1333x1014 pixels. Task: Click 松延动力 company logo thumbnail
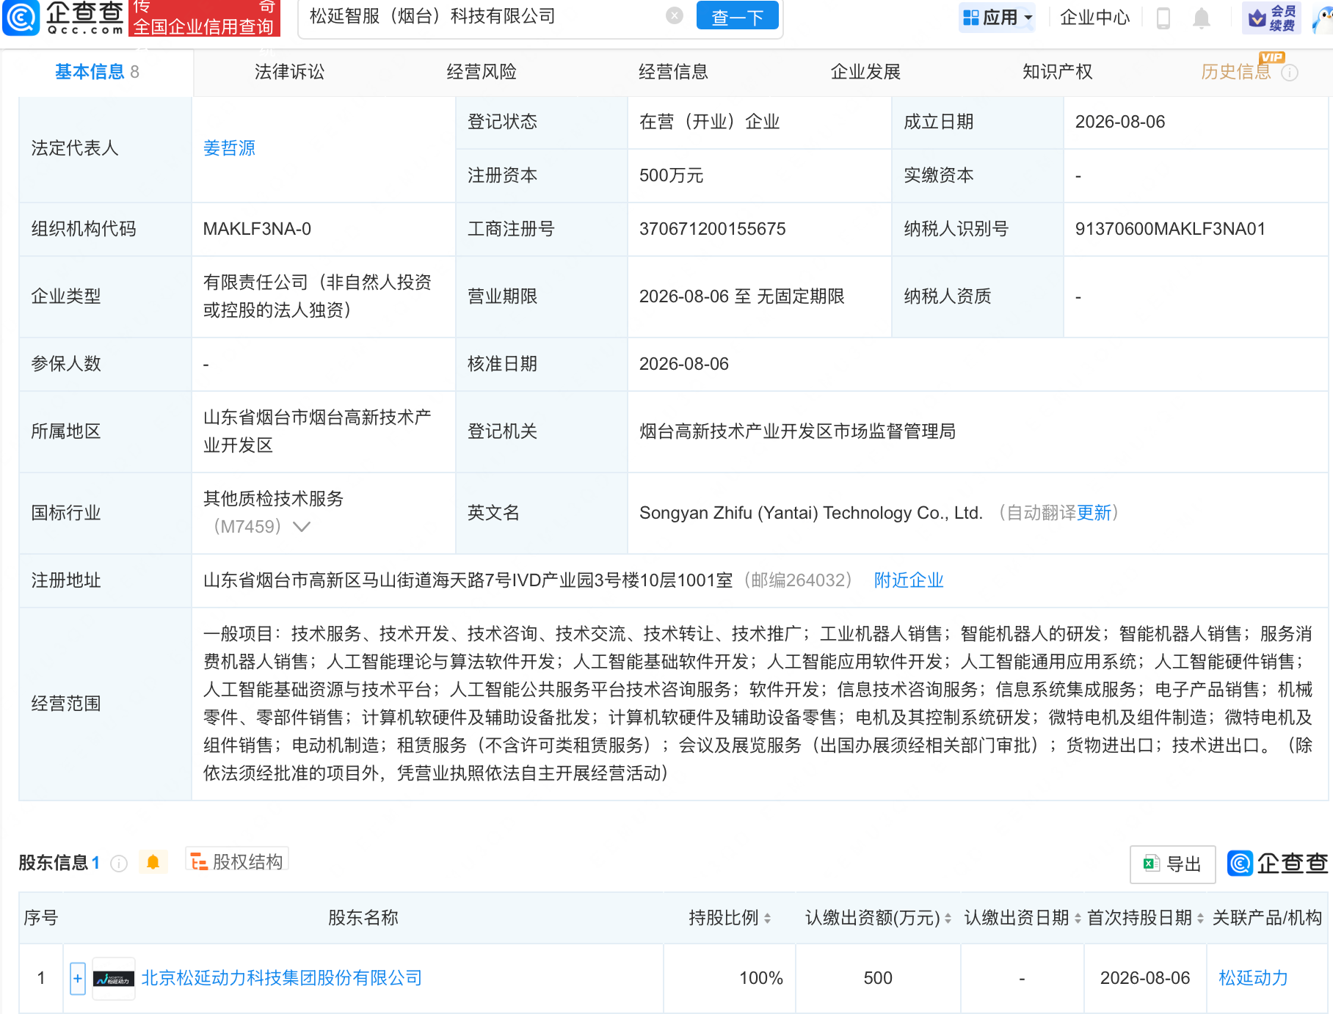114,978
